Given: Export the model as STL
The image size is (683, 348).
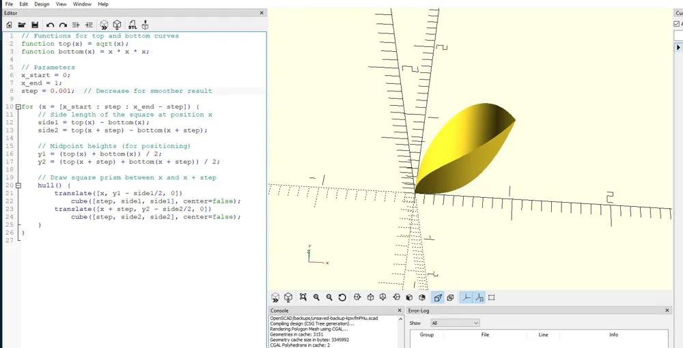Looking at the screenshot, I should click(x=133, y=25).
